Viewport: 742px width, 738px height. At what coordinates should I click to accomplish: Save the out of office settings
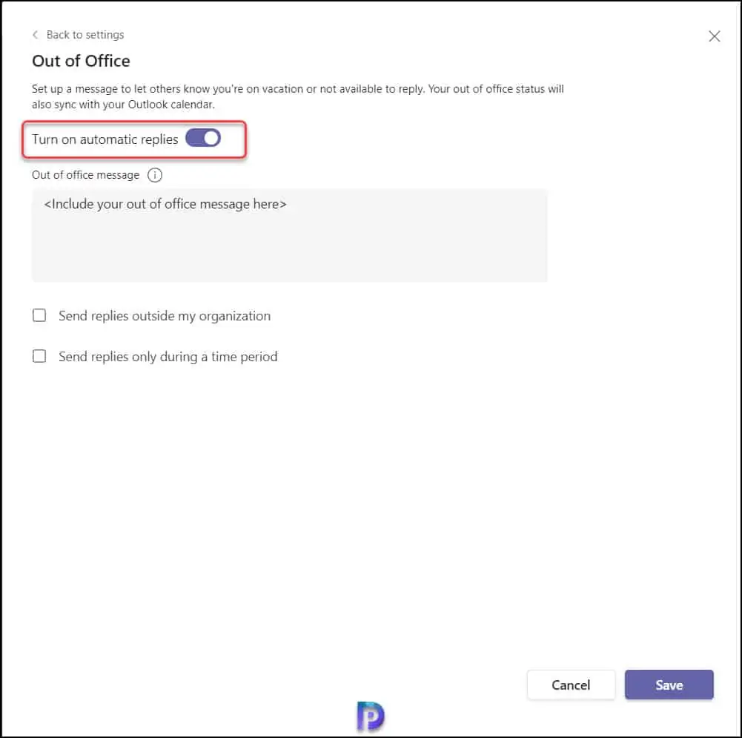(x=669, y=685)
